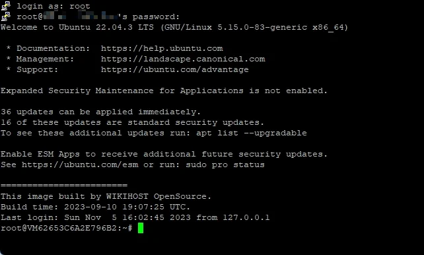
Task: Open the https://ubuntu.com/esm link
Action: click(80, 164)
